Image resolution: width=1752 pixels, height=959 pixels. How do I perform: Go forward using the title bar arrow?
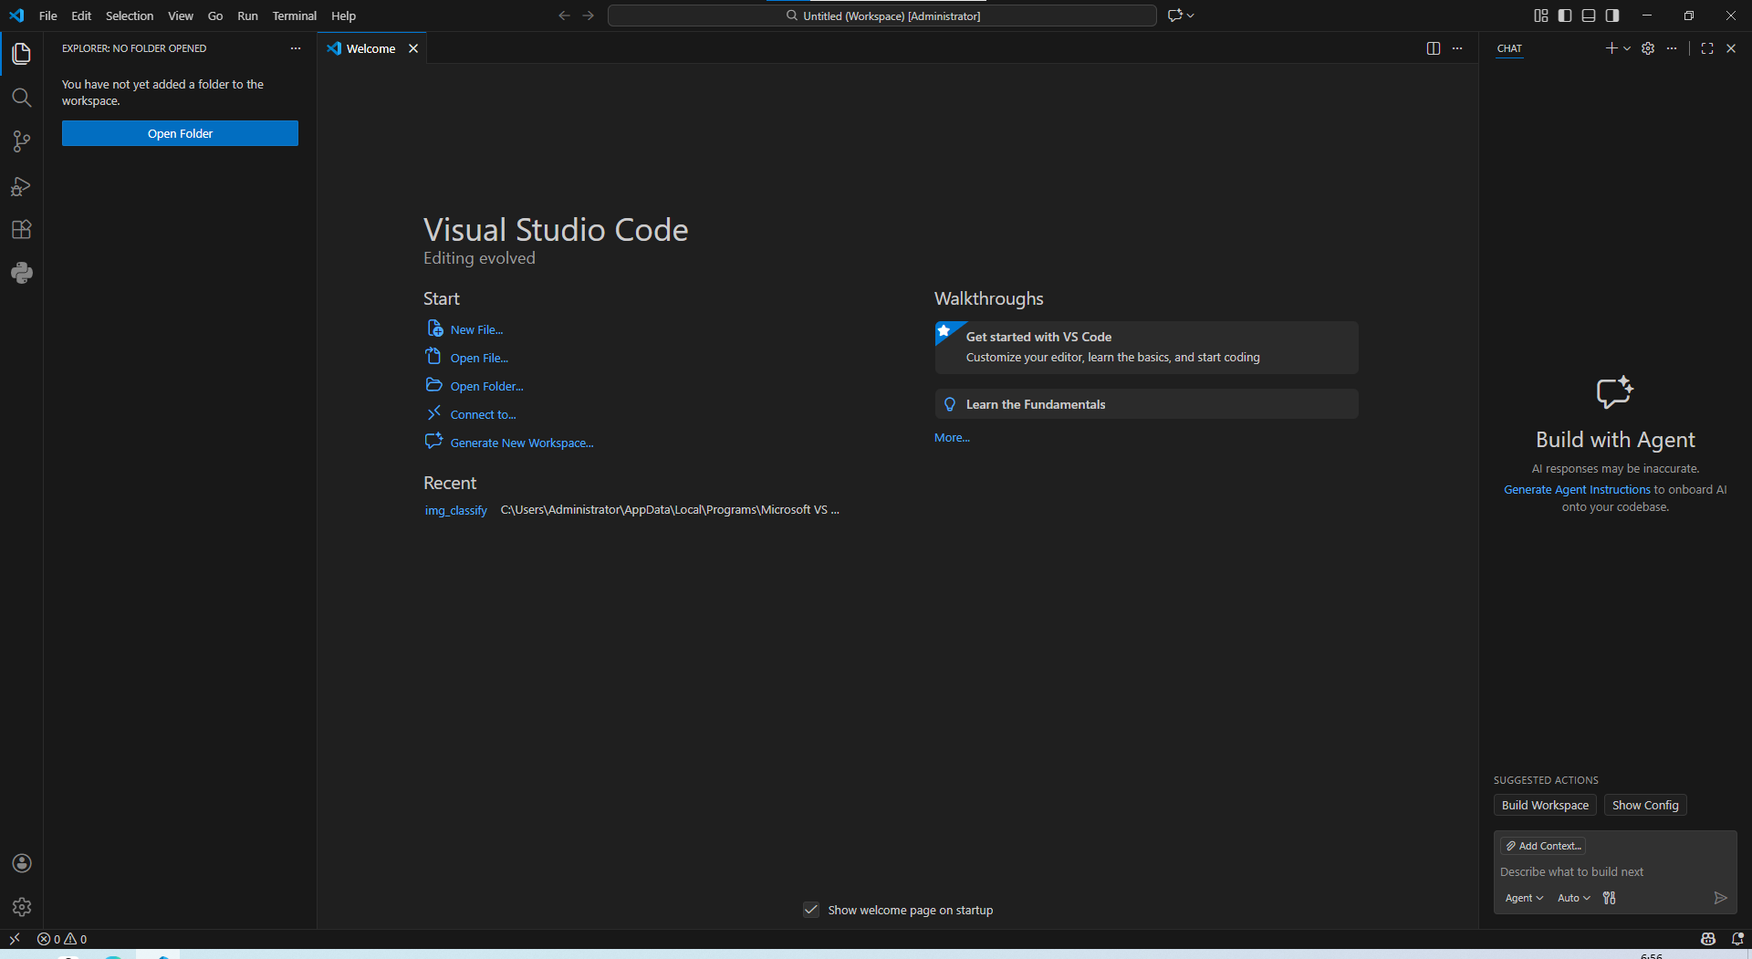(589, 16)
